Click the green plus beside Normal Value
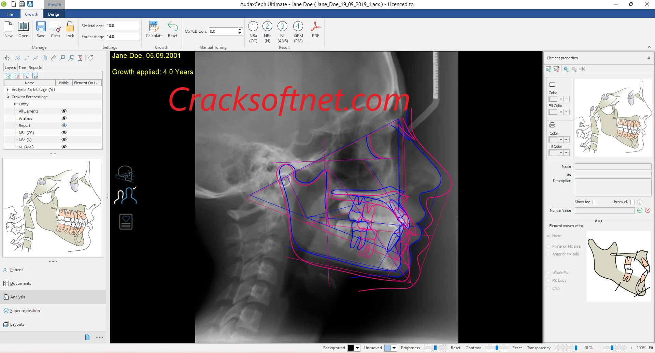 click(640, 210)
